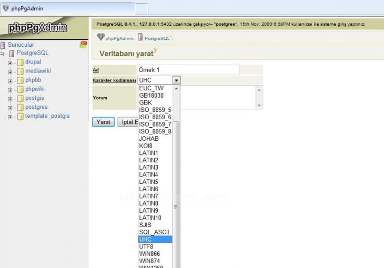
Task: Click the Yarat create button
Action: [103, 122]
